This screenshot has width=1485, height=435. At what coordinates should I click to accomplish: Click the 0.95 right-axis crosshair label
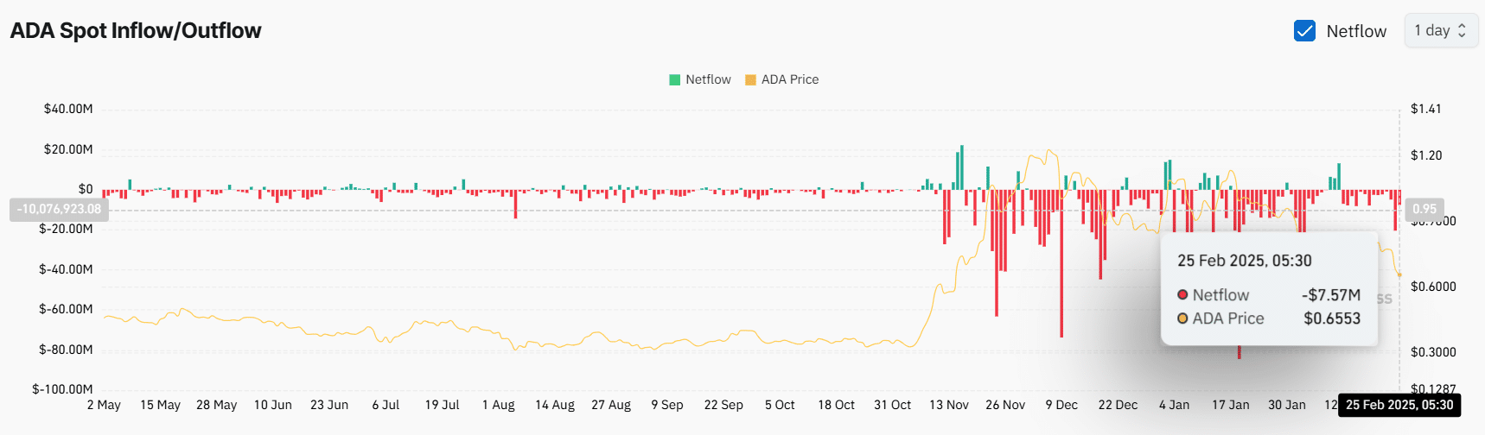pyautogui.click(x=1424, y=209)
